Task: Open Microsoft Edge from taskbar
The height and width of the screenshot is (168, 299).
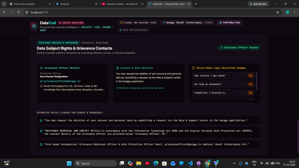Action: (156, 164)
